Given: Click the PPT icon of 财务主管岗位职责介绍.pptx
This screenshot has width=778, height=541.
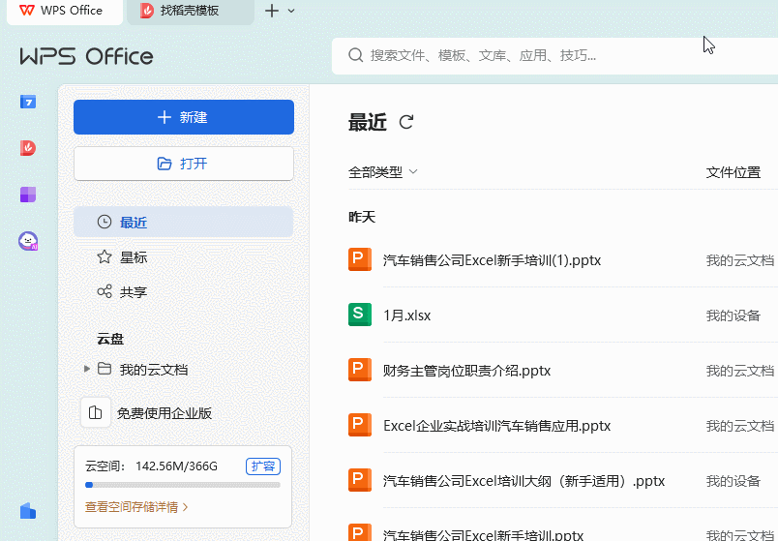Looking at the screenshot, I should pyautogui.click(x=360, y=370).
